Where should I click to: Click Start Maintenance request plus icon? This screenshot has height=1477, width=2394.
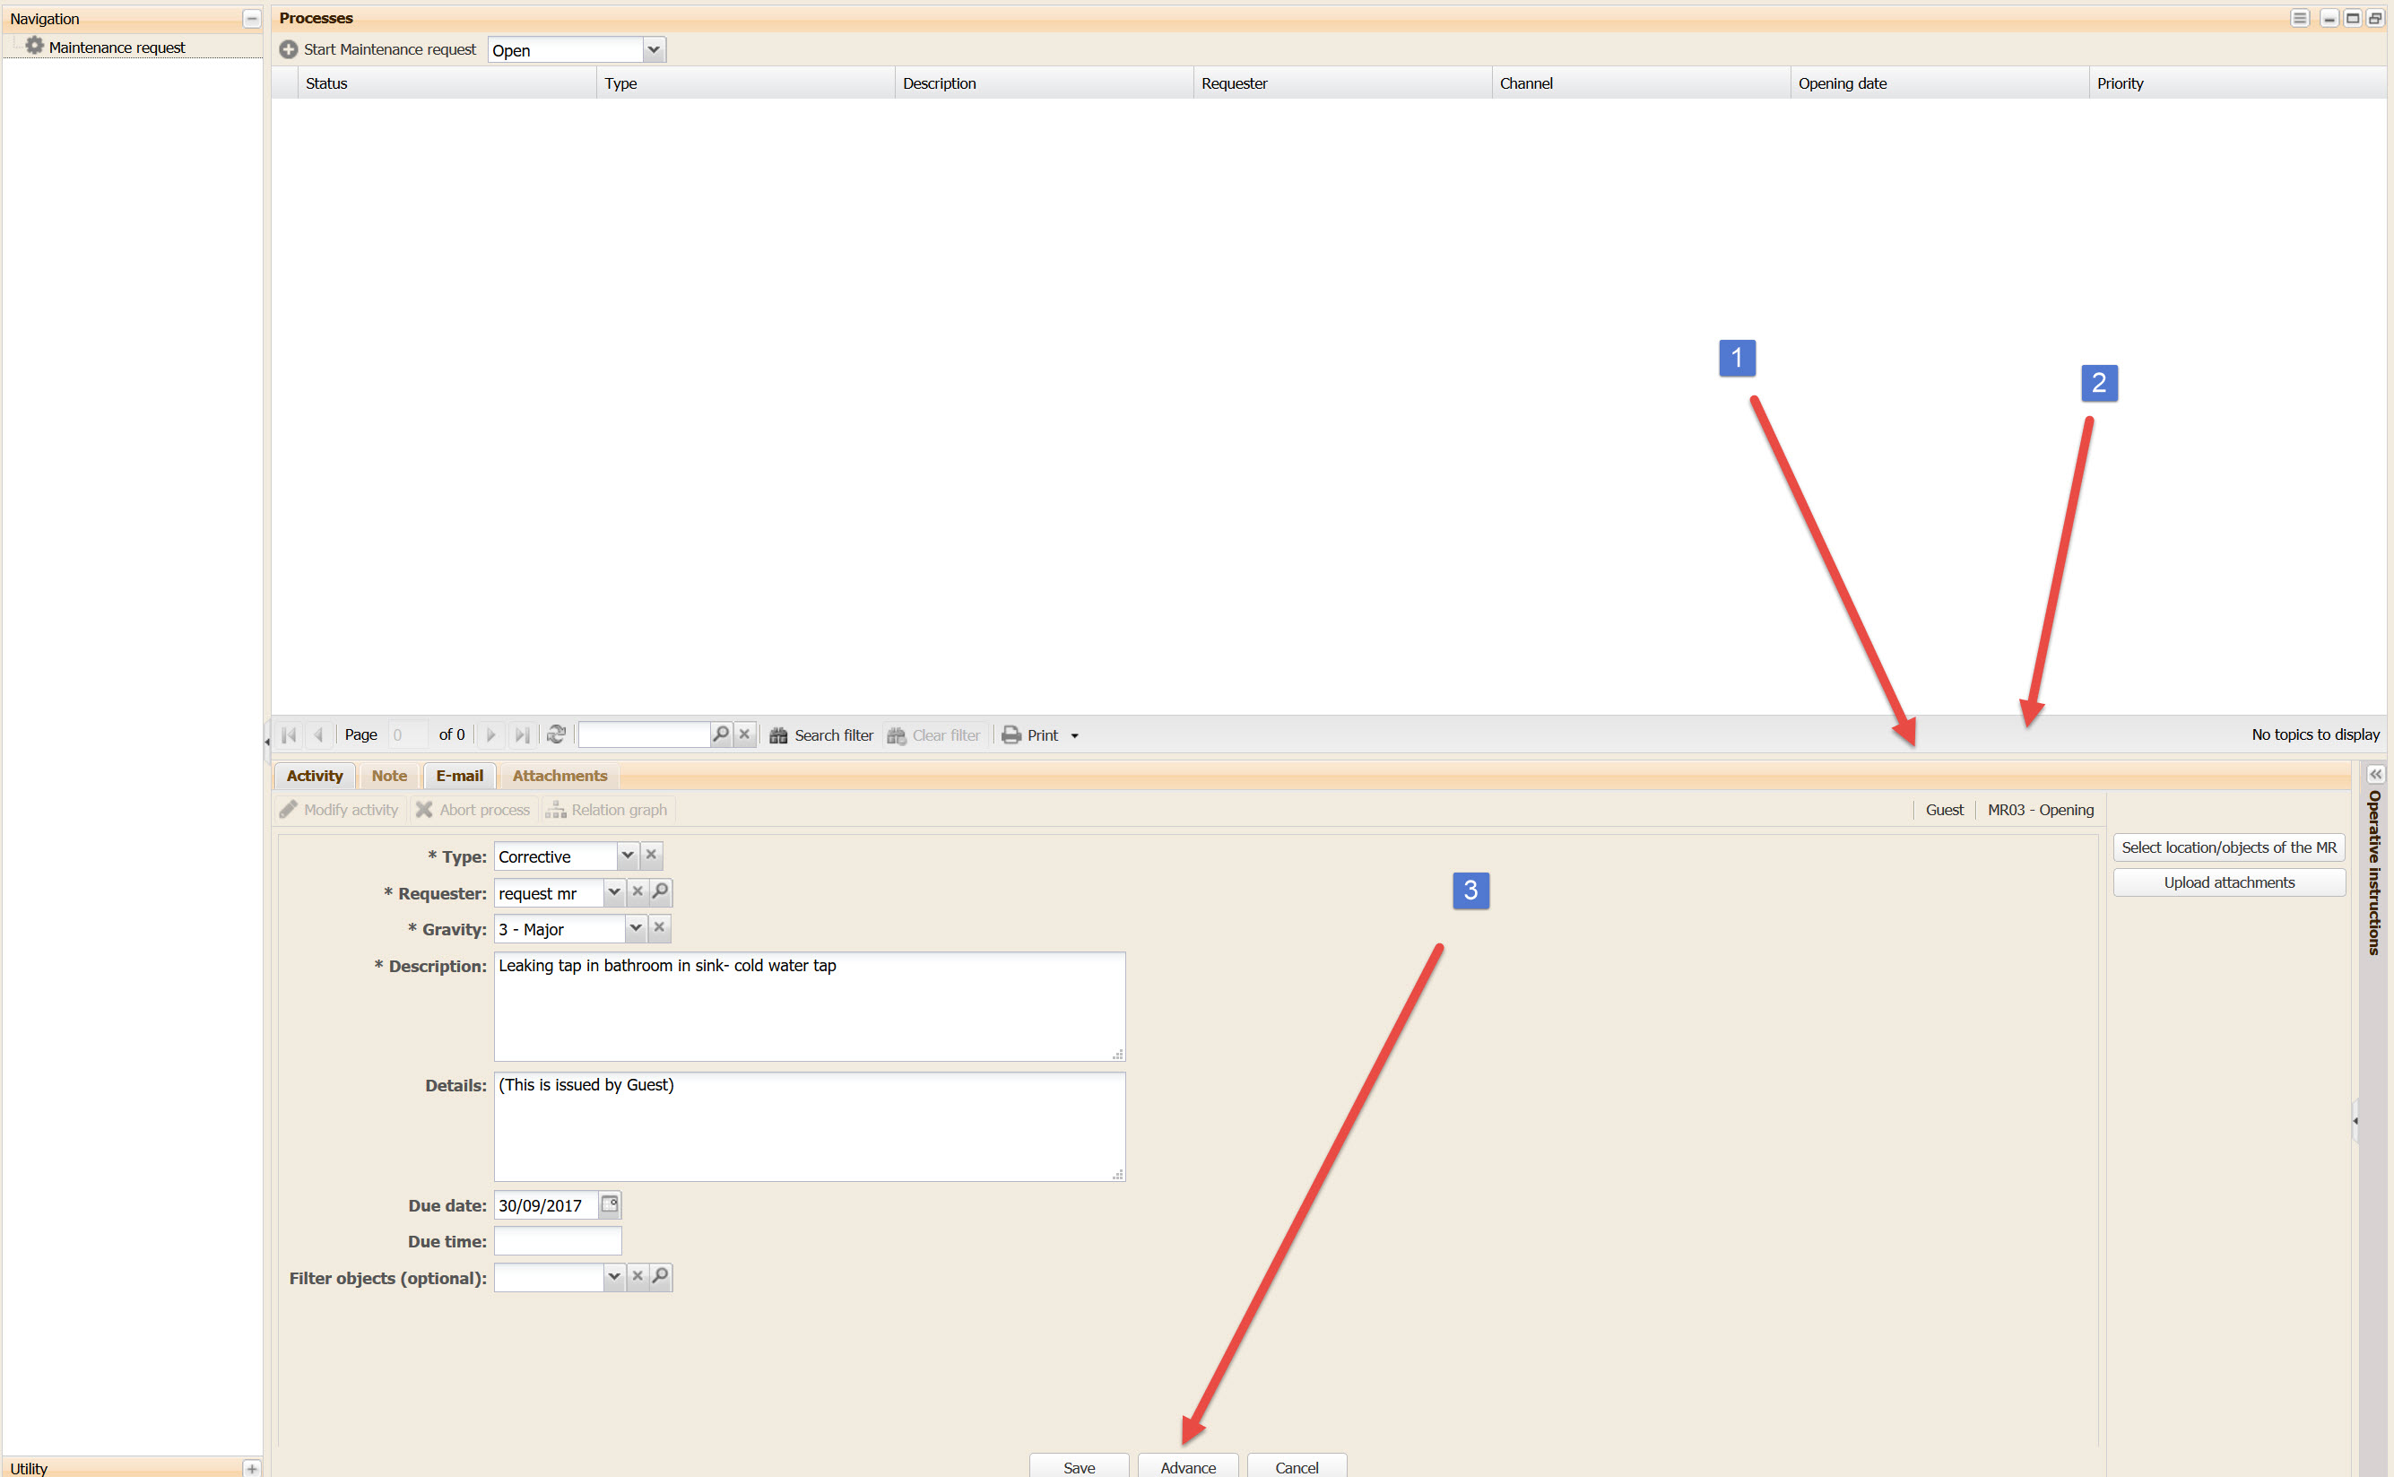click(x=288, y=50)
